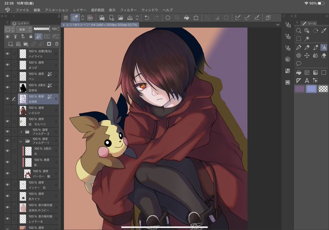329x230 pixels.
Task: Expand the フォルダー 2 layer folder
Action: [21, 132]
